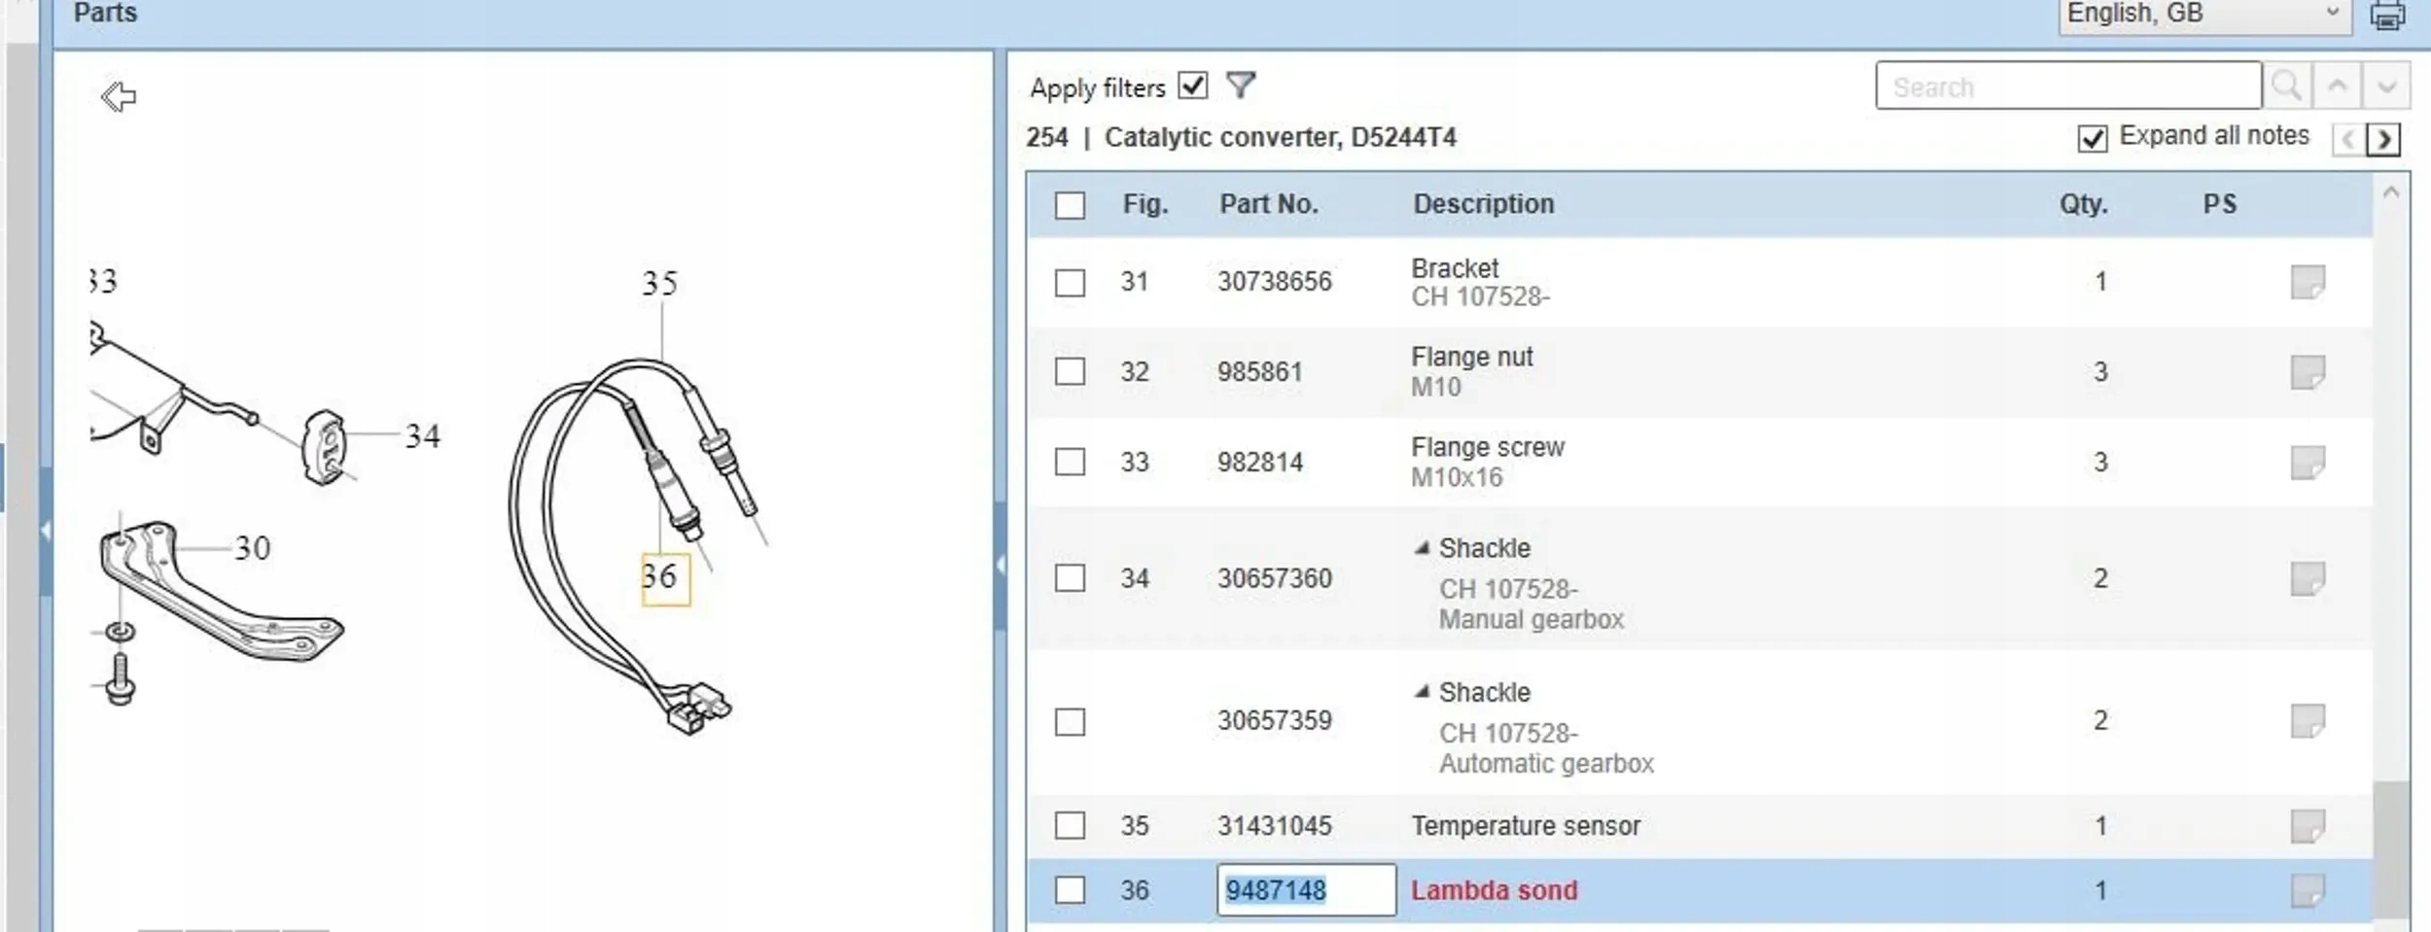Click part number 30657360
This screenshot has height=932, width=2431.
click(x=1274, y=578)
